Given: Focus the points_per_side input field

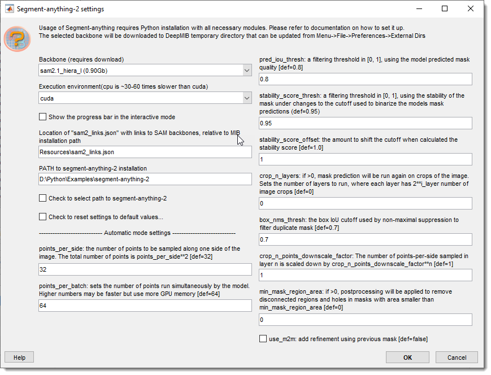Looking at the screenshot, I should point(145,271).
